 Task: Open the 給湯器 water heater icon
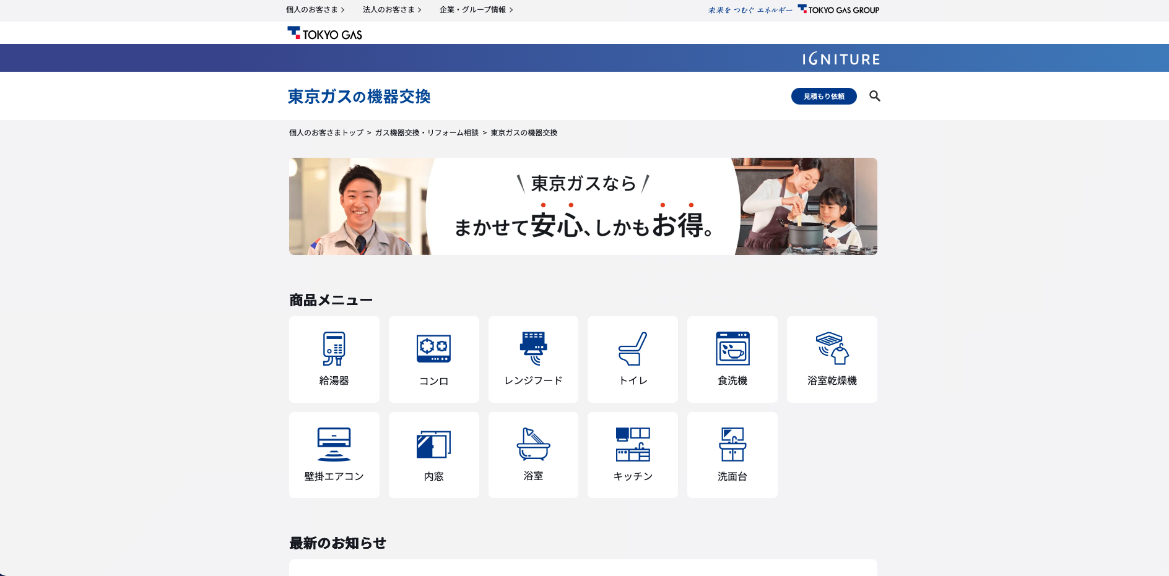point(334,349)
